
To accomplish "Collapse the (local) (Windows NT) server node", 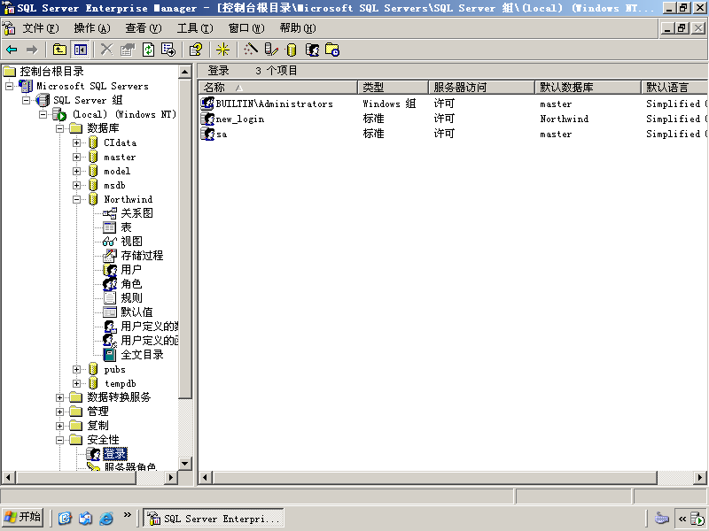I will (x=43, y=114).
